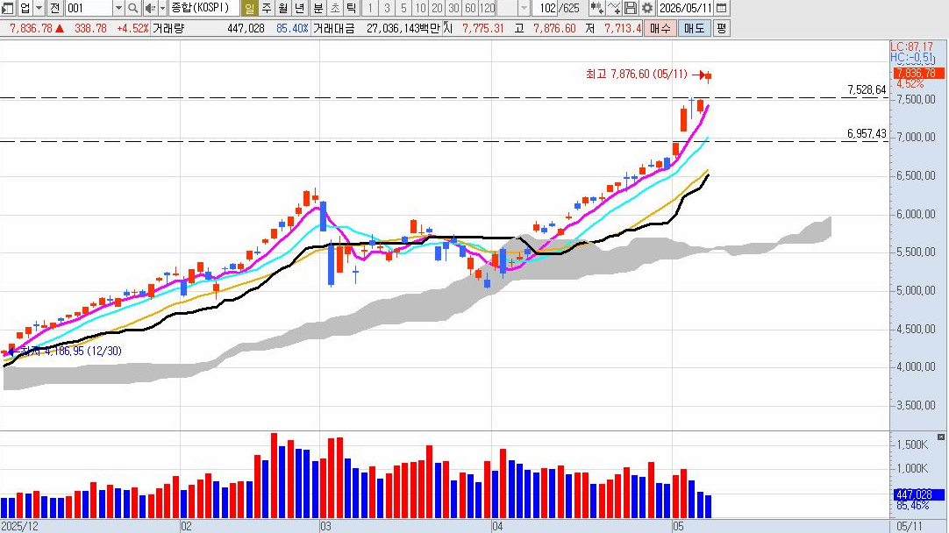This screenshot has height=533, width=949.
Task: Switch to the 년 yearly period
Action: pos(300,8)
